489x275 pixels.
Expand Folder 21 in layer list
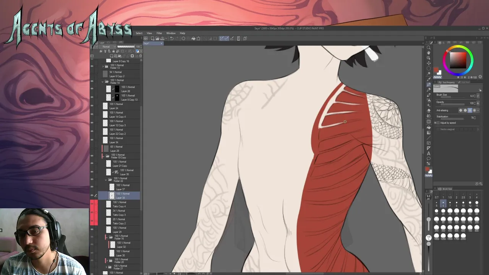coord(106,267)
